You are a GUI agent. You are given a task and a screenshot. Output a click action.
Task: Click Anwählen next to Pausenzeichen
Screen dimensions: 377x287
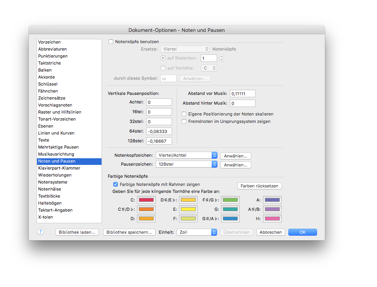pyautogui.click(x=236, y=165)
